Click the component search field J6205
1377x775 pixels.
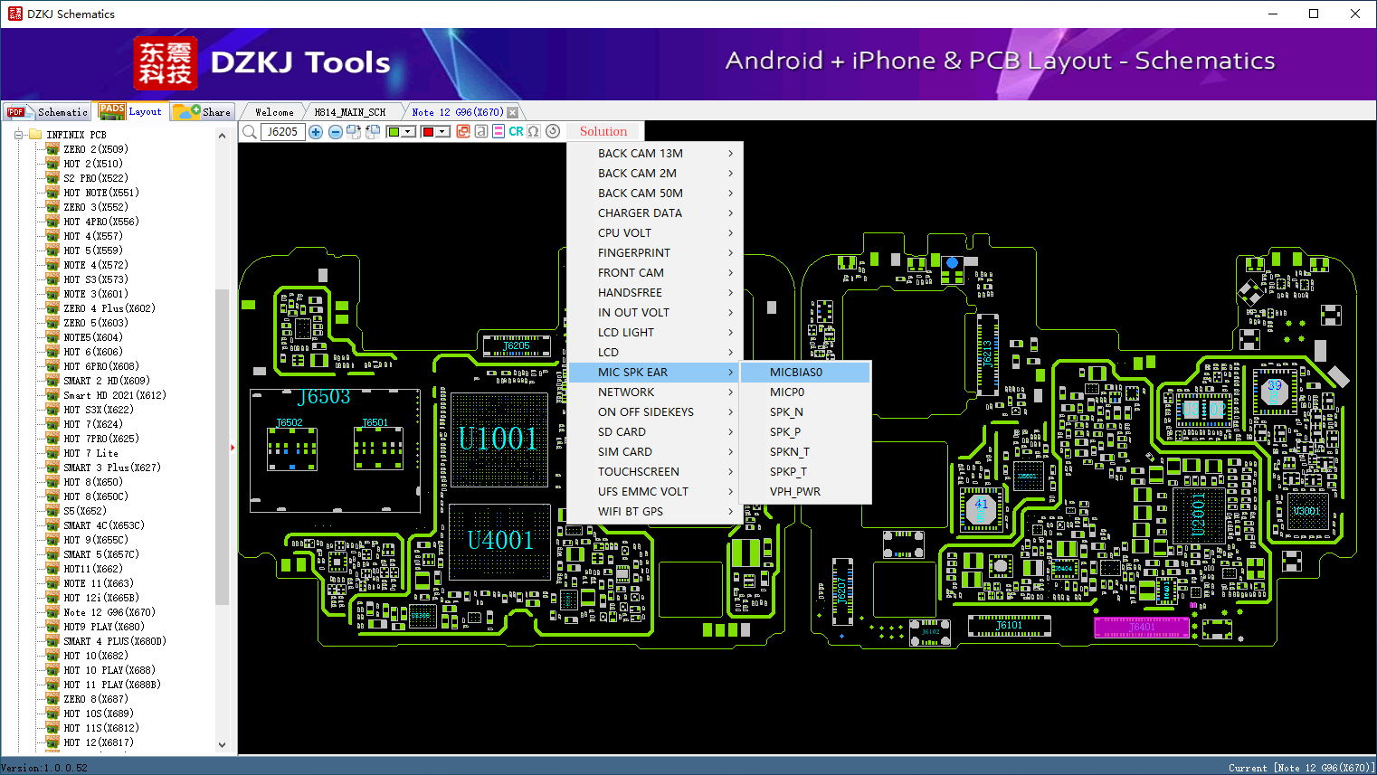pyautogui.click(x=283, y=132)
